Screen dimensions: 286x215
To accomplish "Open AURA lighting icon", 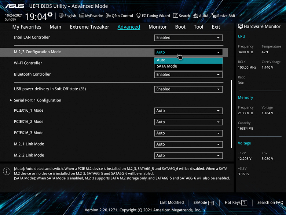I will pyautogui.click(x=196, y=16).
